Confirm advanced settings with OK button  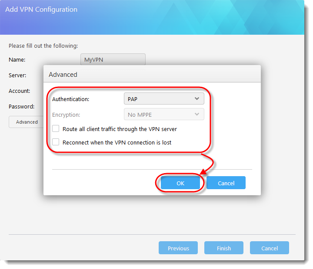[180, 183]
